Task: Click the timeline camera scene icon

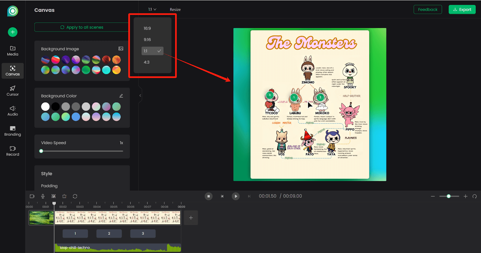Action: pos(32,196)
